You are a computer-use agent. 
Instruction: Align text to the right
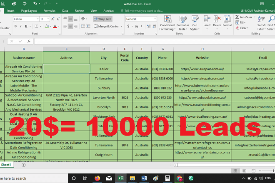75,26
